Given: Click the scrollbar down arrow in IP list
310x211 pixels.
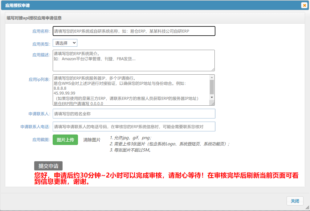Looking at the screenshot, I should pos(212,98).
